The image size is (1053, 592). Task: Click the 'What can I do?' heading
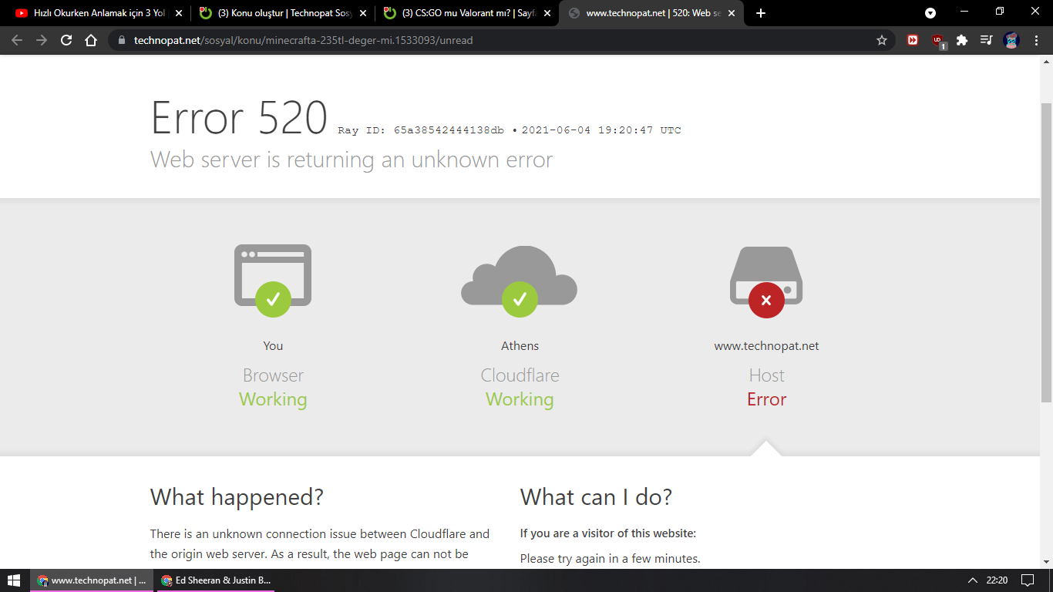[x=596, y=497]
